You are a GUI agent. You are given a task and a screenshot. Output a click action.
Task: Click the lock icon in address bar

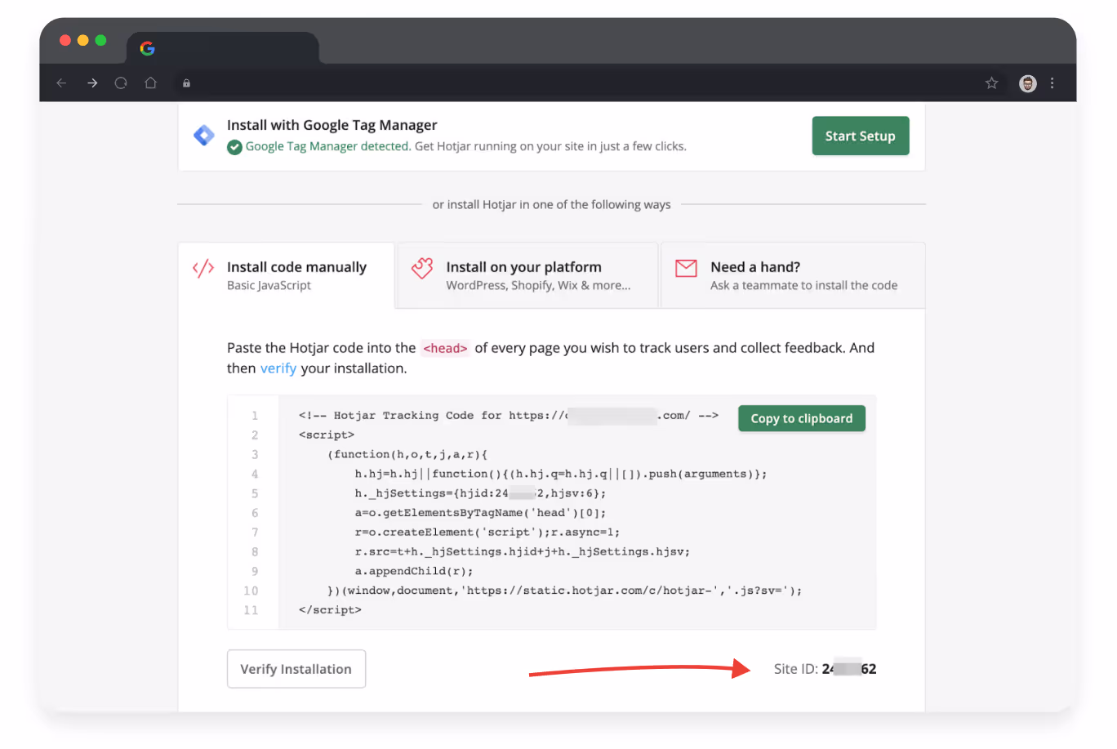point(186,82)
